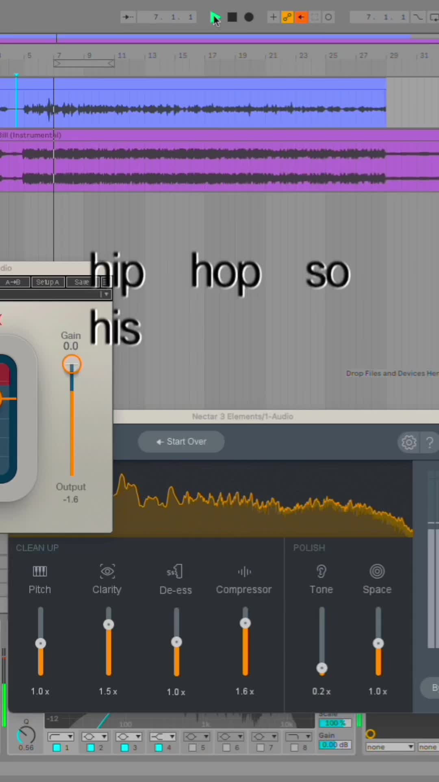Click the Pitch module piano icon
The height and width of the screenshot is (782, 439).
coord(40,571)
